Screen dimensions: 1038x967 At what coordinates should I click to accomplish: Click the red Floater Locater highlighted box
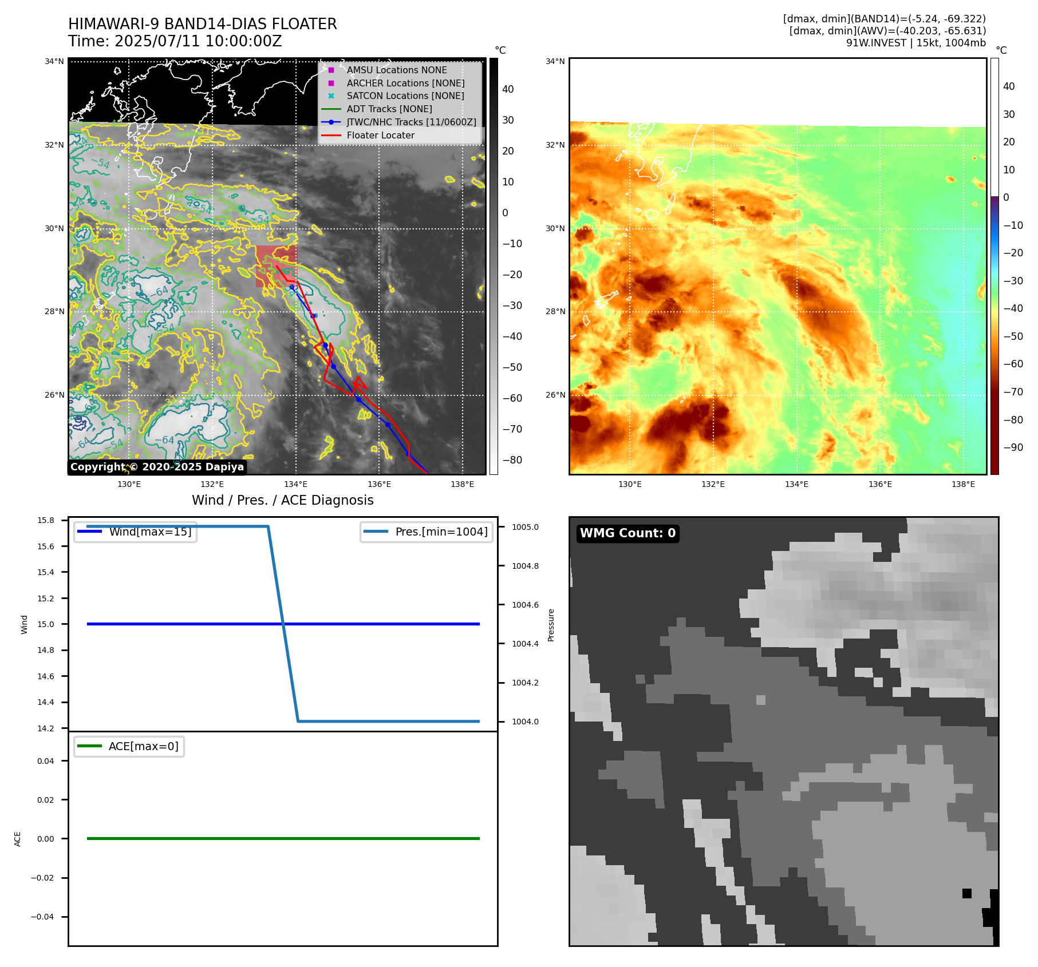(277, 266)
